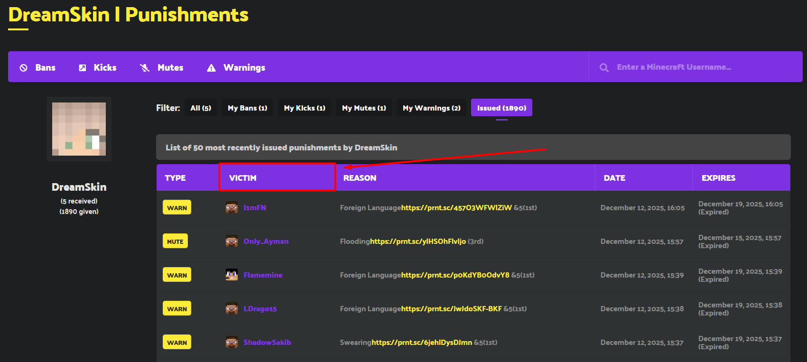Select the Issued (1890) filter
This screenshot has width=807, height=362.
point(501,108)
